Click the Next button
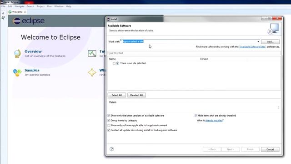 tap(231, 149)
